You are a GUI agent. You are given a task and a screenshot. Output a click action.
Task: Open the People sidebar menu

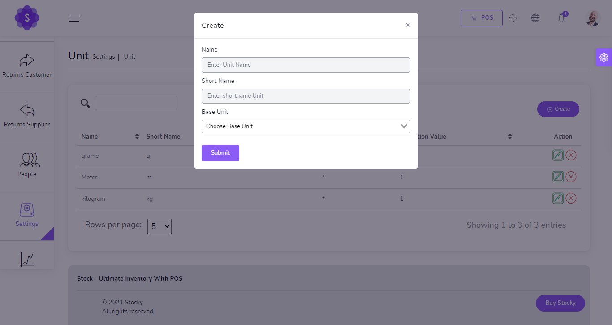click(27, 165)
